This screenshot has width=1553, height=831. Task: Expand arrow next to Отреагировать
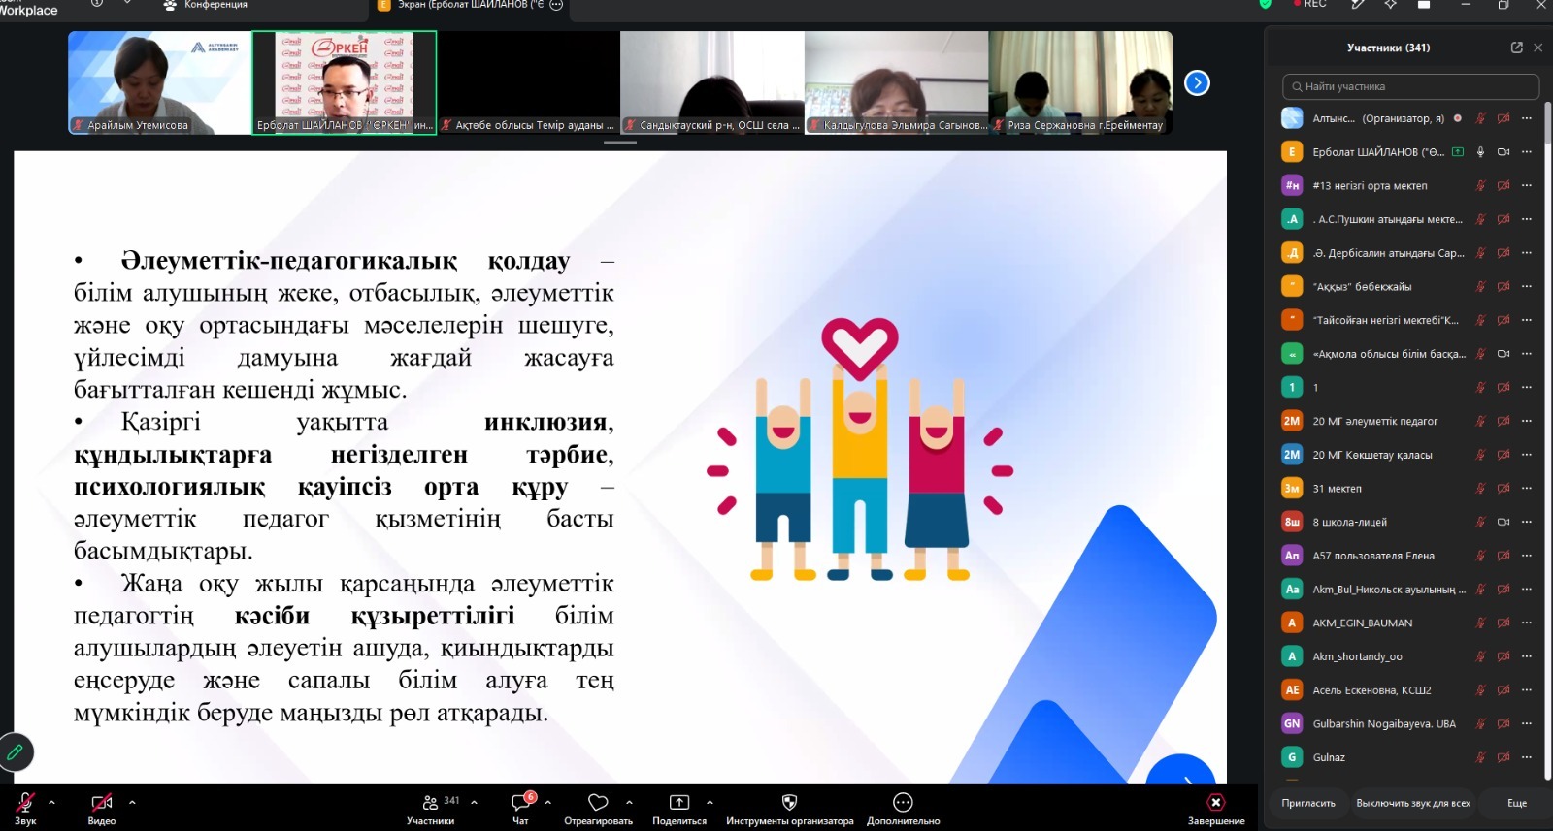tap(629, 802)
